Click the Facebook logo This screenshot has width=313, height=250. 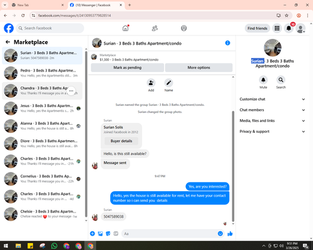pyautogui.click(x=9, y=28)
